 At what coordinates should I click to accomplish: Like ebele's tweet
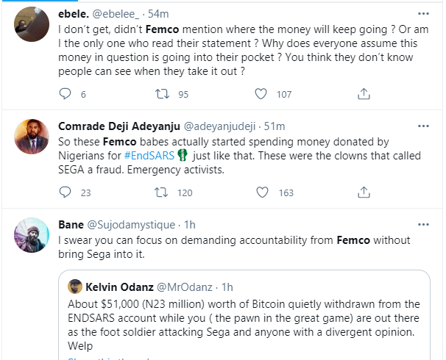pyautogui.click(x=261, y=94)
